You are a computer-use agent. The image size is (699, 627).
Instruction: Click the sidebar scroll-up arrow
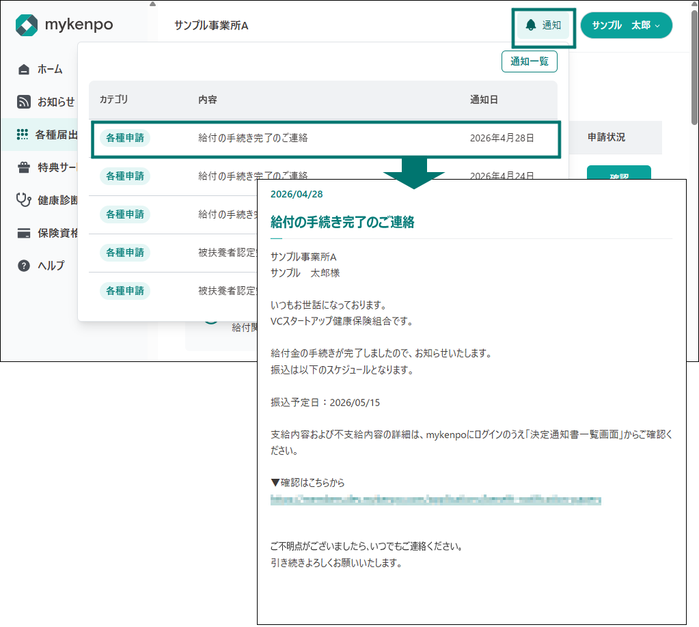(x=152, y=4)
